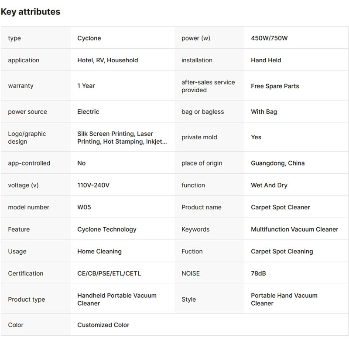
Task: Click the 'Carpet Spot Cleaner' product name
Action: [280, 207]
